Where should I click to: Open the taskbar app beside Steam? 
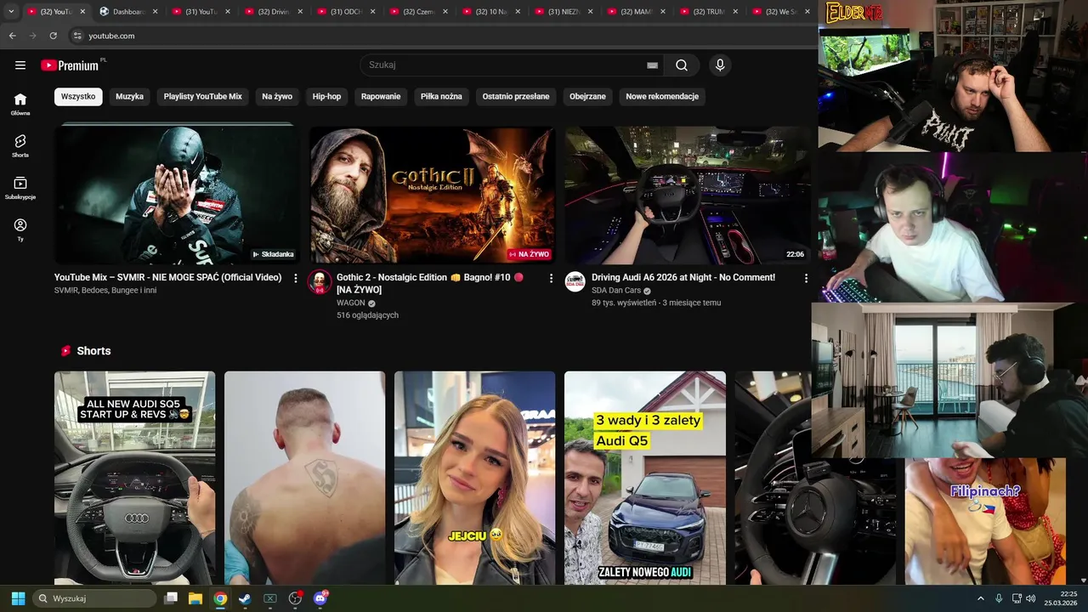click(270, 598)
